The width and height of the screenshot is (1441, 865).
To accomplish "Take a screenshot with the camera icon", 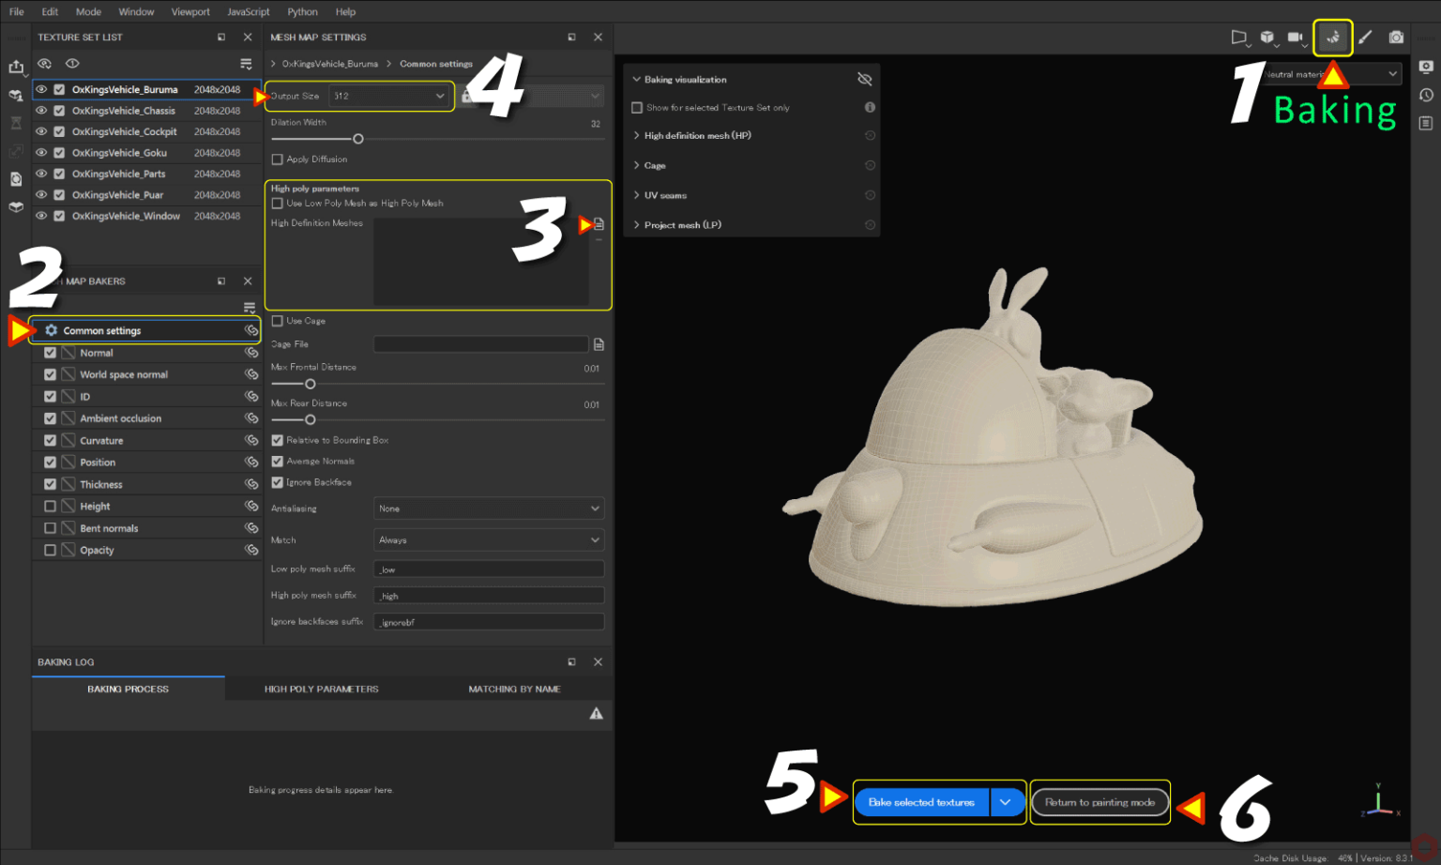I will pos(1397,38).
